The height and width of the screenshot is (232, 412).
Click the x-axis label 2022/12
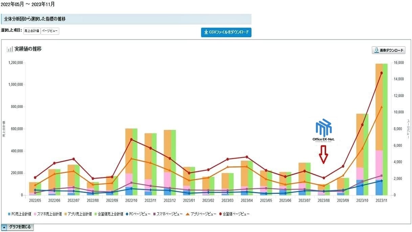point(170,201)
